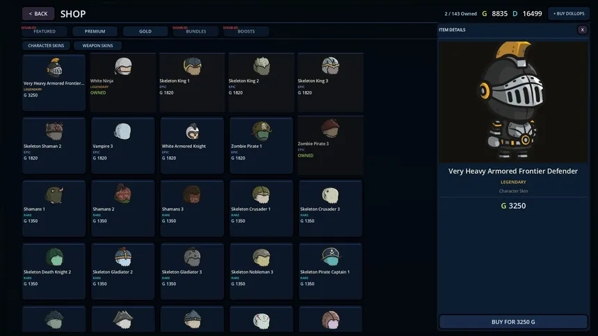Image resolution: width=598 pixels, height=336 pixels.
Task: Select the Vampire 3 head icon
Action: pyautogui.click(x=123, y=131)
